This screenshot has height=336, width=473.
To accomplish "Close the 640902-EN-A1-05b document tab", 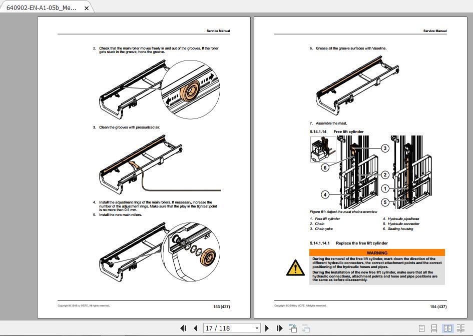I will click(x=86, y=8).
